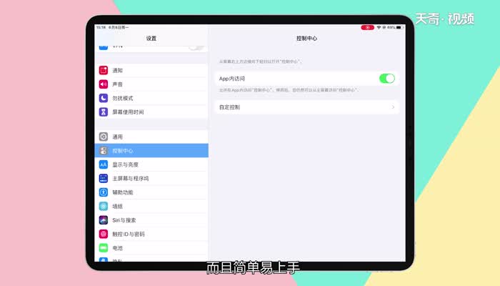Open 自定控制 customize controls
This screenshot has width=500, height=286.
[x=306, y=107]
